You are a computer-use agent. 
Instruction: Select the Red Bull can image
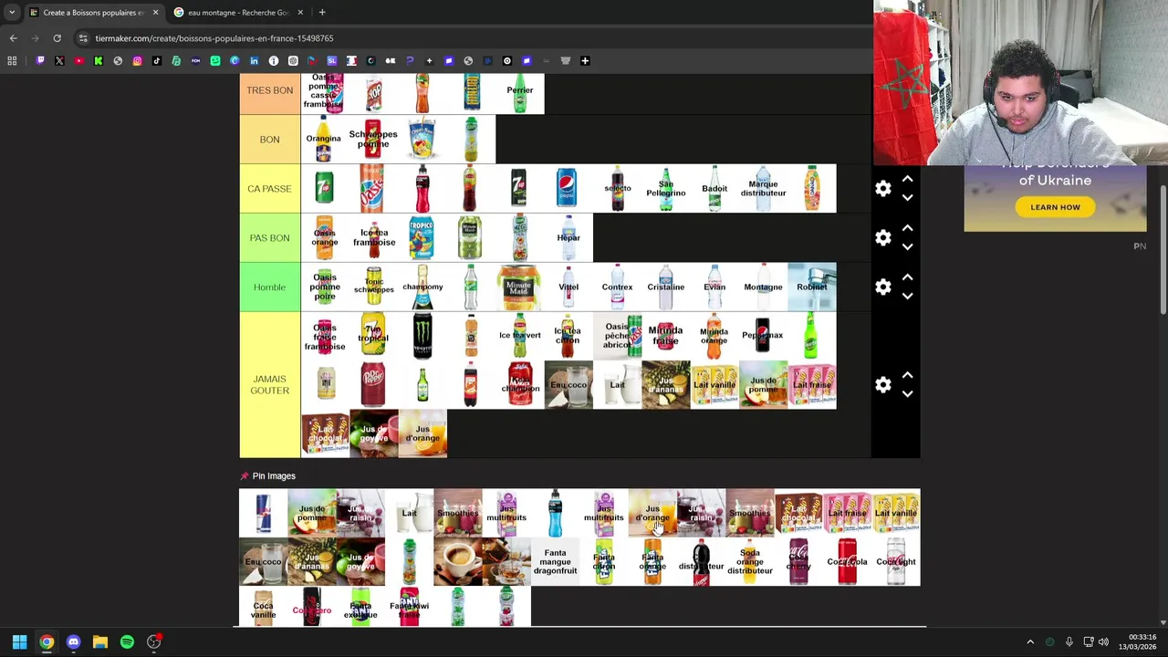coord(264,513)
